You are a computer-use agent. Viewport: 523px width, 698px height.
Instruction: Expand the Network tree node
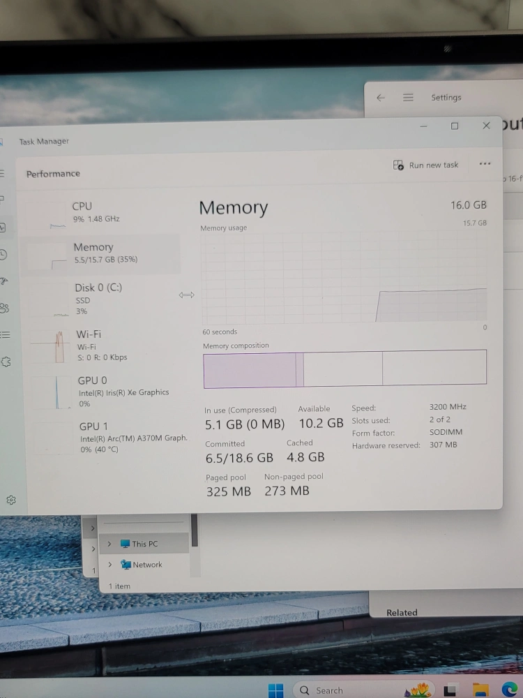click(109, 565)
